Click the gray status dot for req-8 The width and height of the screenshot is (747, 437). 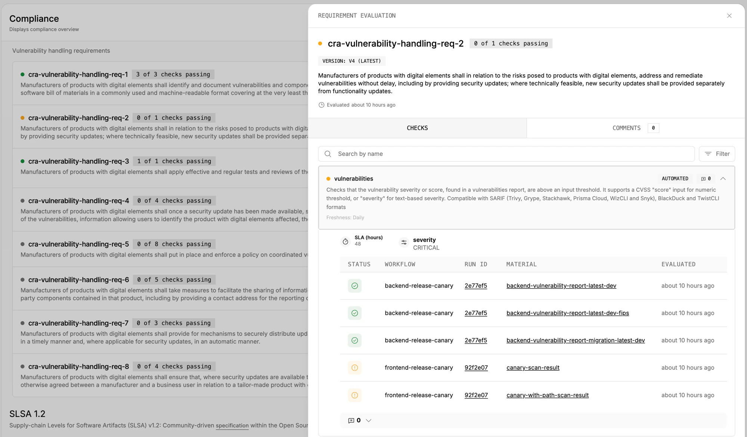pos(22,367)
